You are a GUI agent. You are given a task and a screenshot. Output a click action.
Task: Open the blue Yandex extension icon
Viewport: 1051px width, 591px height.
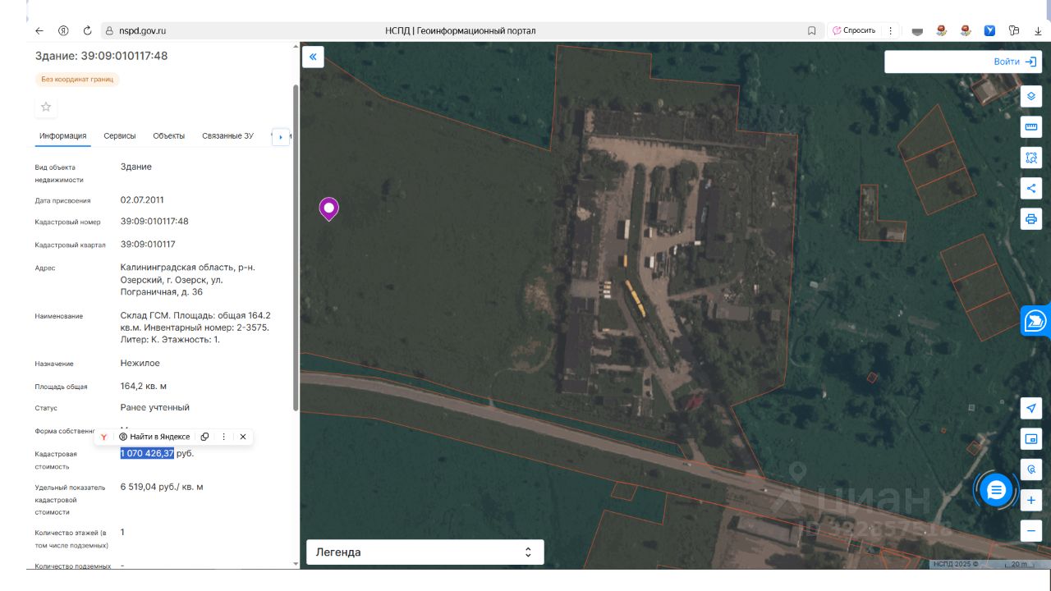[990, 30]
